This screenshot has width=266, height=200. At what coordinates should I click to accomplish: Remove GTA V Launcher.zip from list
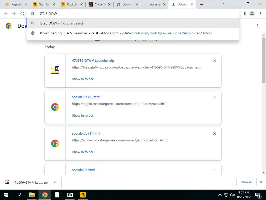click(214, 61)
